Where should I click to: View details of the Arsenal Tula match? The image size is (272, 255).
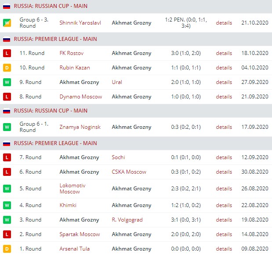coord(224,249)
